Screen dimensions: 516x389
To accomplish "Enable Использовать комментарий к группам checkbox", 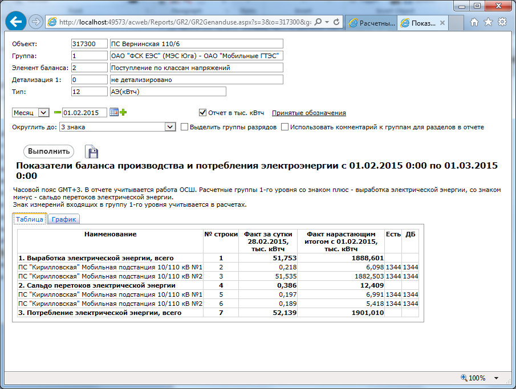I will (285, 127).
